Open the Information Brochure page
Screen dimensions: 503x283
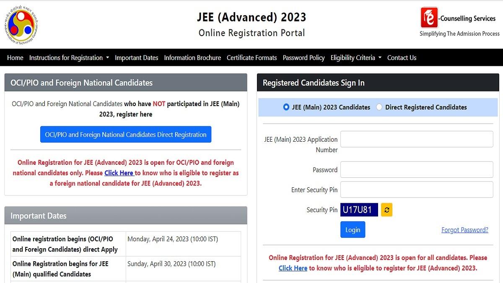click(x=192, y=57)
